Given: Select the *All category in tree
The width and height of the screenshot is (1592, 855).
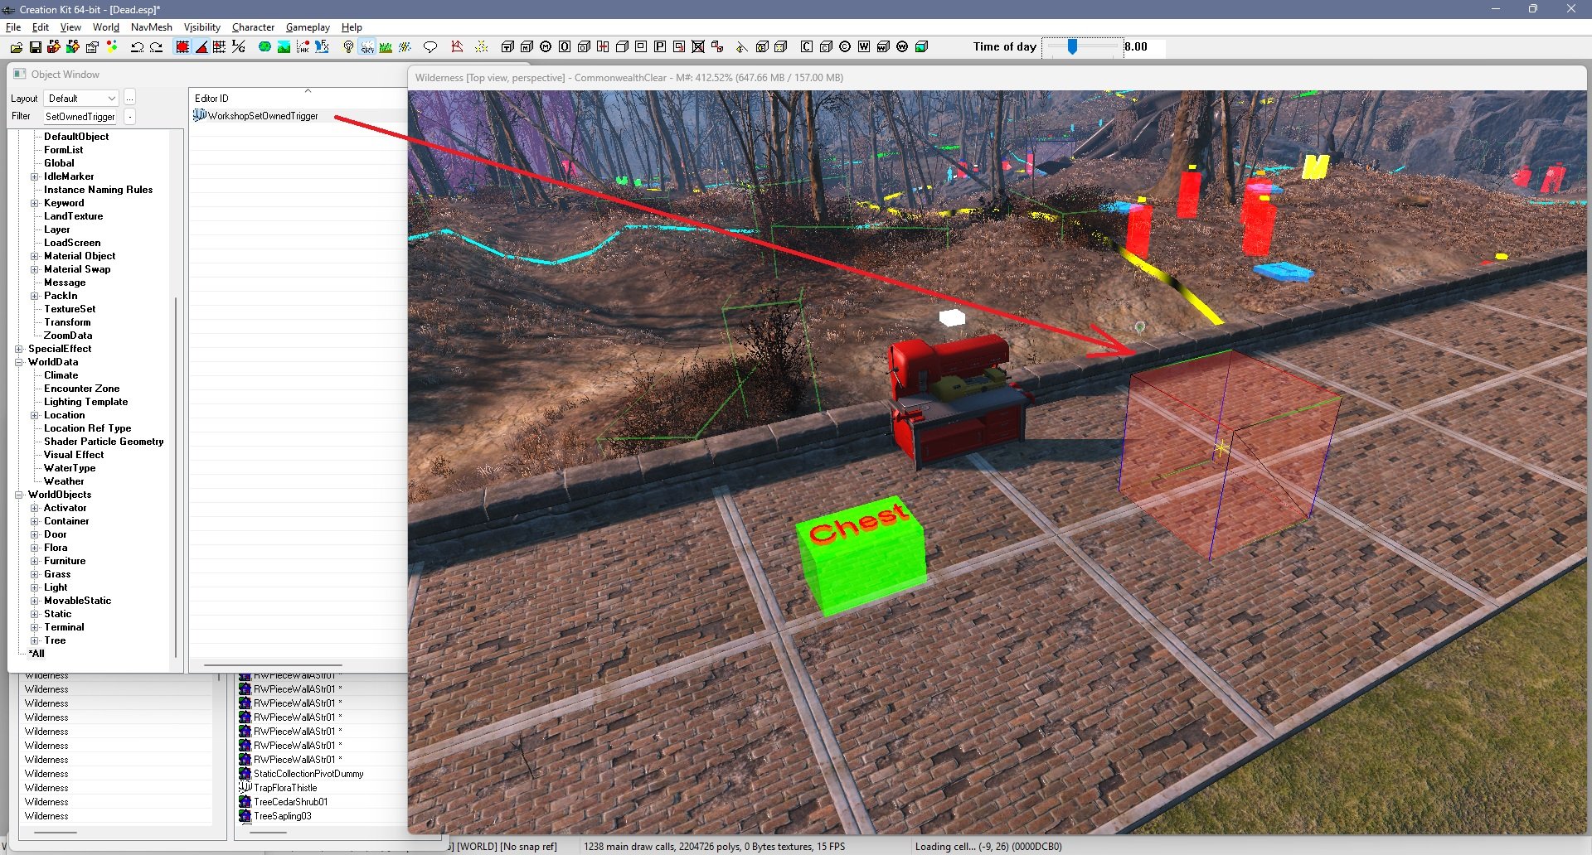Looking at the screenshot, I should coord(36,654).
